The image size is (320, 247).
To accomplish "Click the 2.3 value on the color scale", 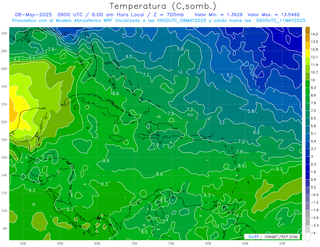I will tap(314, 164).
